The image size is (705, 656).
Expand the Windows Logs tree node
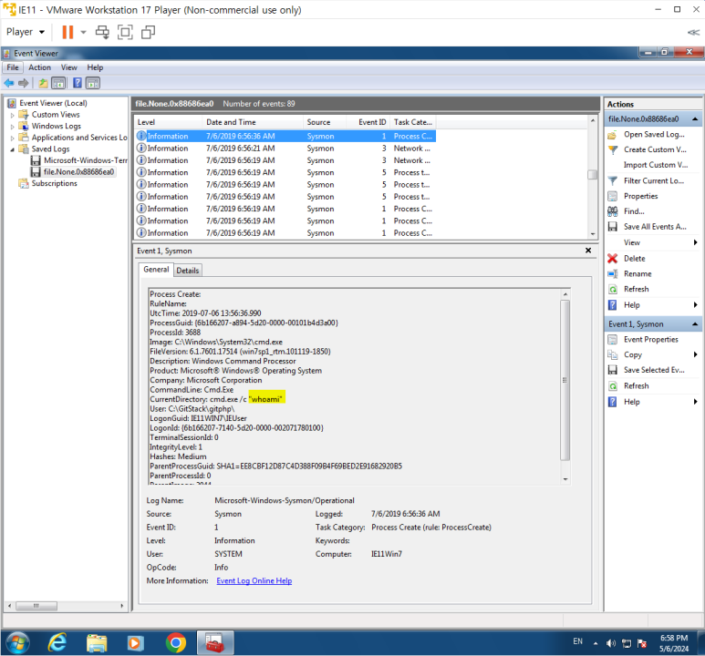[13, 127]
